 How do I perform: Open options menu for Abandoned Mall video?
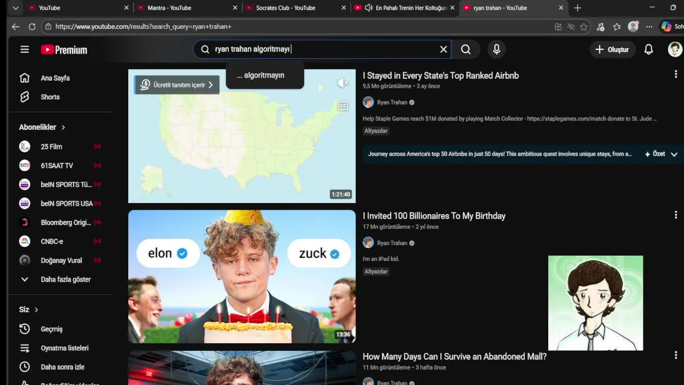pos(675,356)
